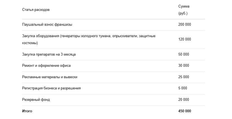Click the 50 000 amount value

click(x=183, y=54)
